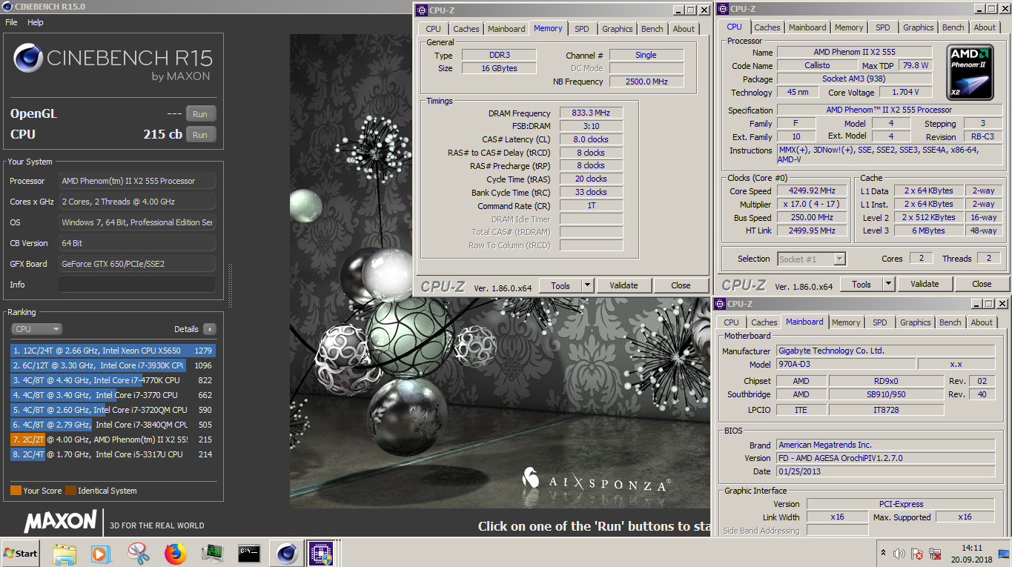
Task: Click Close button in the CPU window
Action: (x=982, y=285)
